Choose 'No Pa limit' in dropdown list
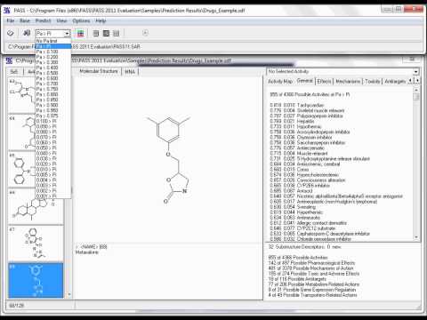427x320 pixels. click(x=53, y=41)
